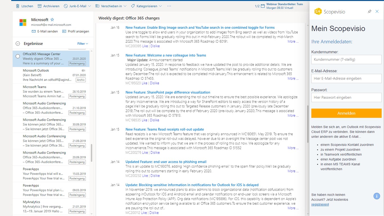The width and height of the screenshot is (384, 216).
Task: Click the message list vertical scrollbar
Action: [92, 153]
